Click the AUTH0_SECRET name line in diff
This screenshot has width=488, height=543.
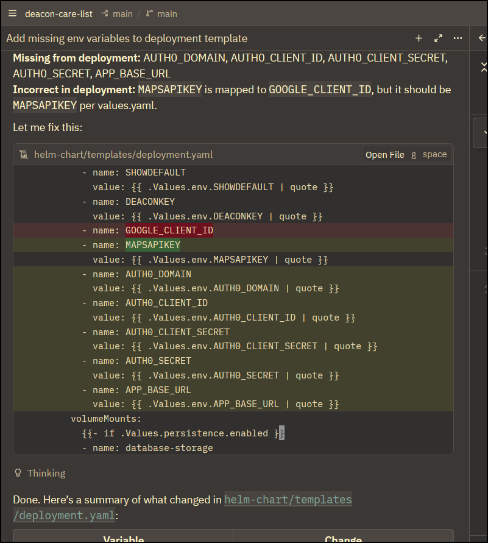233,361
